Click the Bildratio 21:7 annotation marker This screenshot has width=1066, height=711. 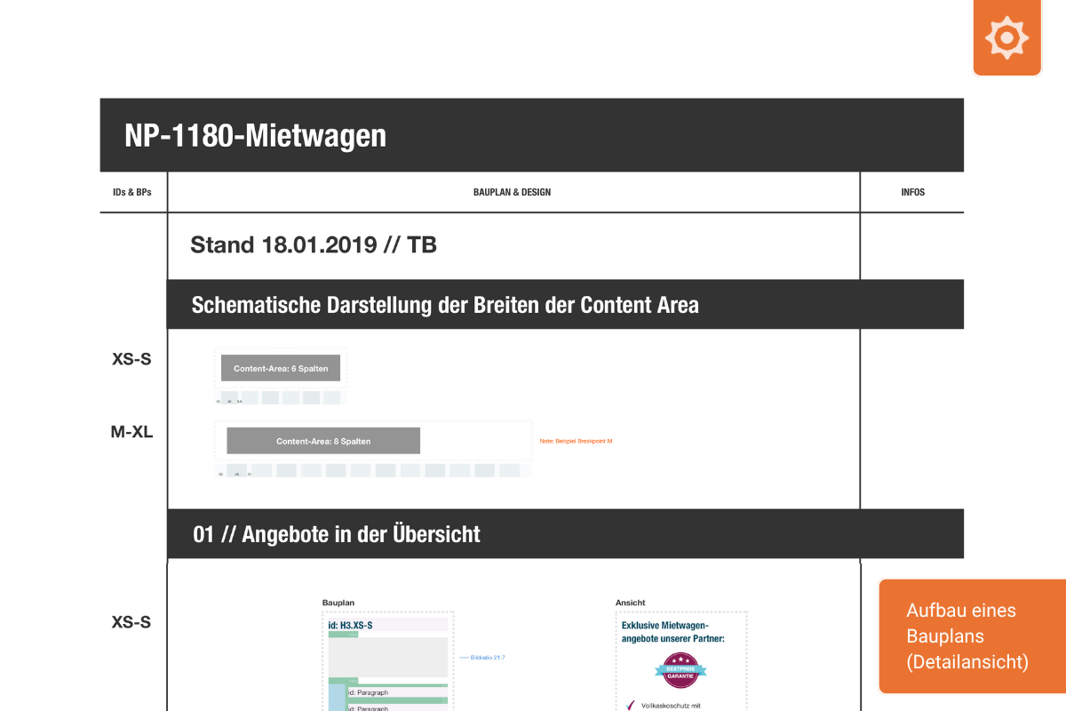point(483,658)
